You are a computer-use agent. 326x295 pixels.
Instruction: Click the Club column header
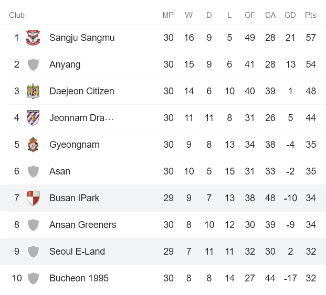(x=17, y=15)
